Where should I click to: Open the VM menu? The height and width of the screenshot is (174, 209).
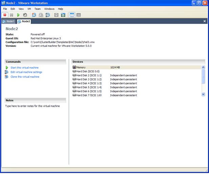click(x=29, y=9)
